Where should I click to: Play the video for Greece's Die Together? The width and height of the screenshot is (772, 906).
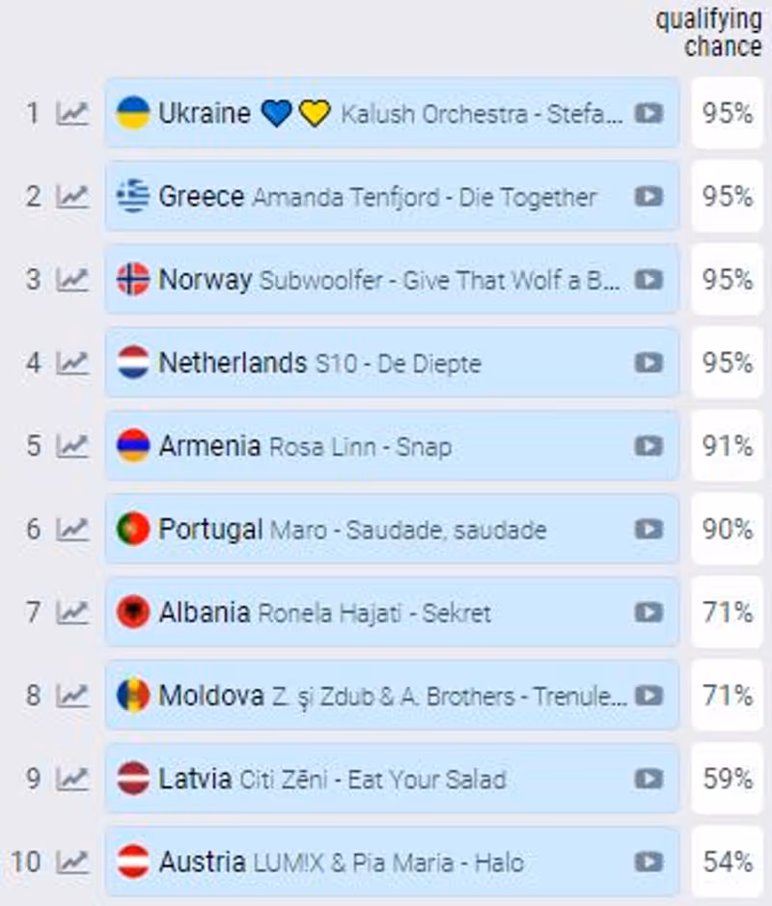click(648, 197)
